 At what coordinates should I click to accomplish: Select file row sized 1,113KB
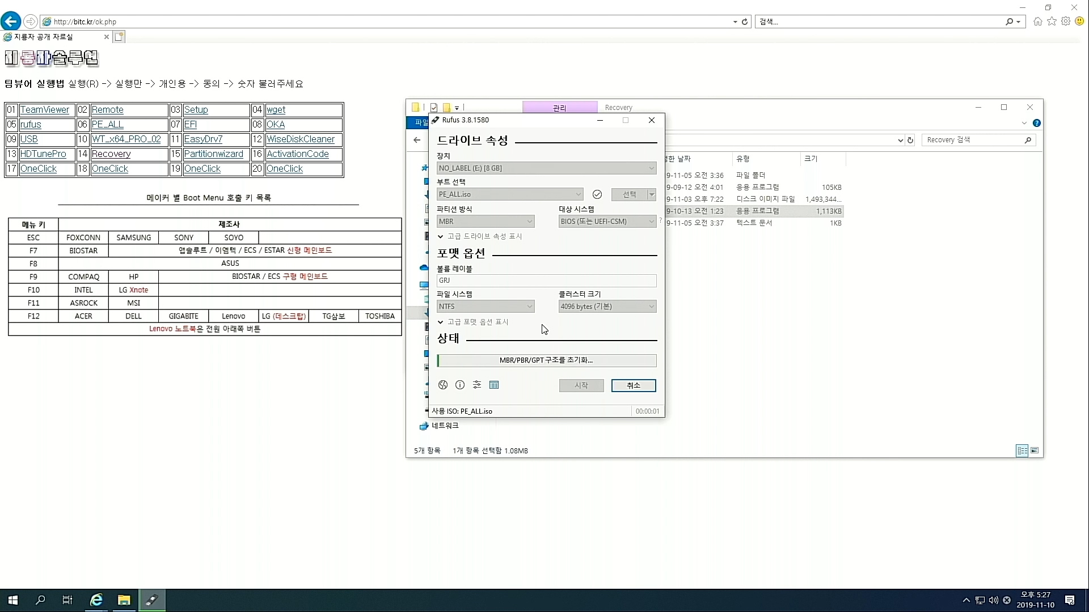[754, 211]
